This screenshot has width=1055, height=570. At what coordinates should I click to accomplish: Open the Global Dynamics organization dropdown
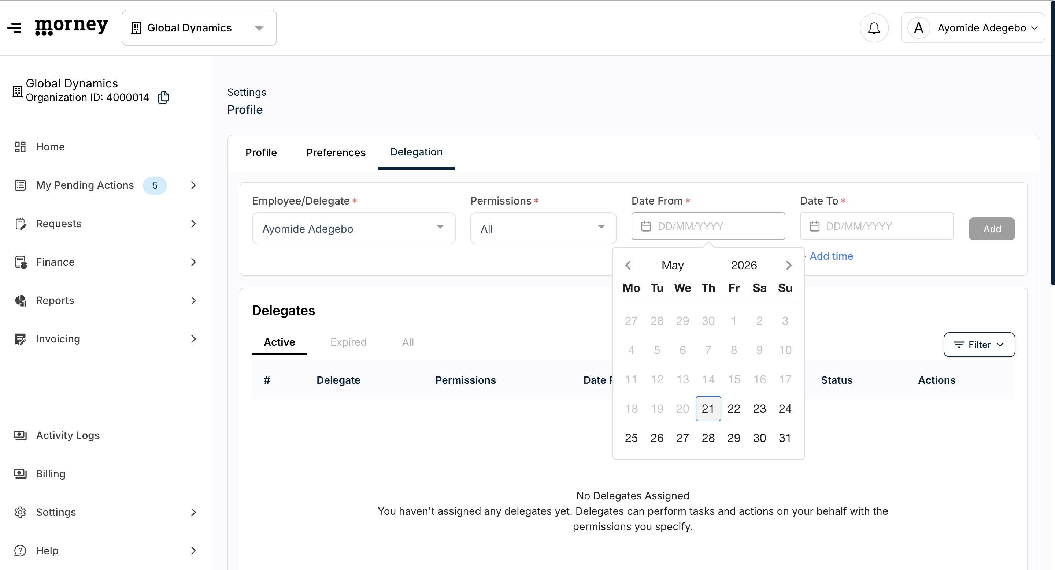click(x=199, y=28)
